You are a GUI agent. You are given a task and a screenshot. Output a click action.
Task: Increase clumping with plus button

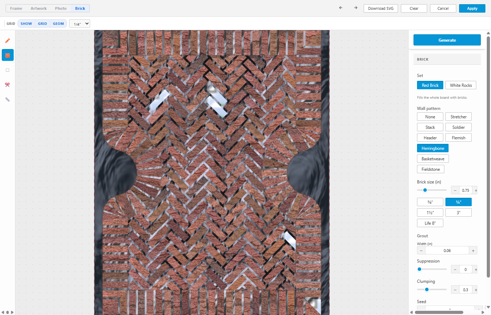pyautogui.click(x=476, y=290)
